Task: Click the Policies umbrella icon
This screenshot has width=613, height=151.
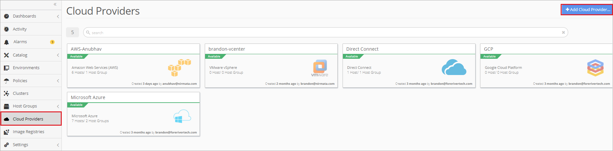Action: (7, 81)
